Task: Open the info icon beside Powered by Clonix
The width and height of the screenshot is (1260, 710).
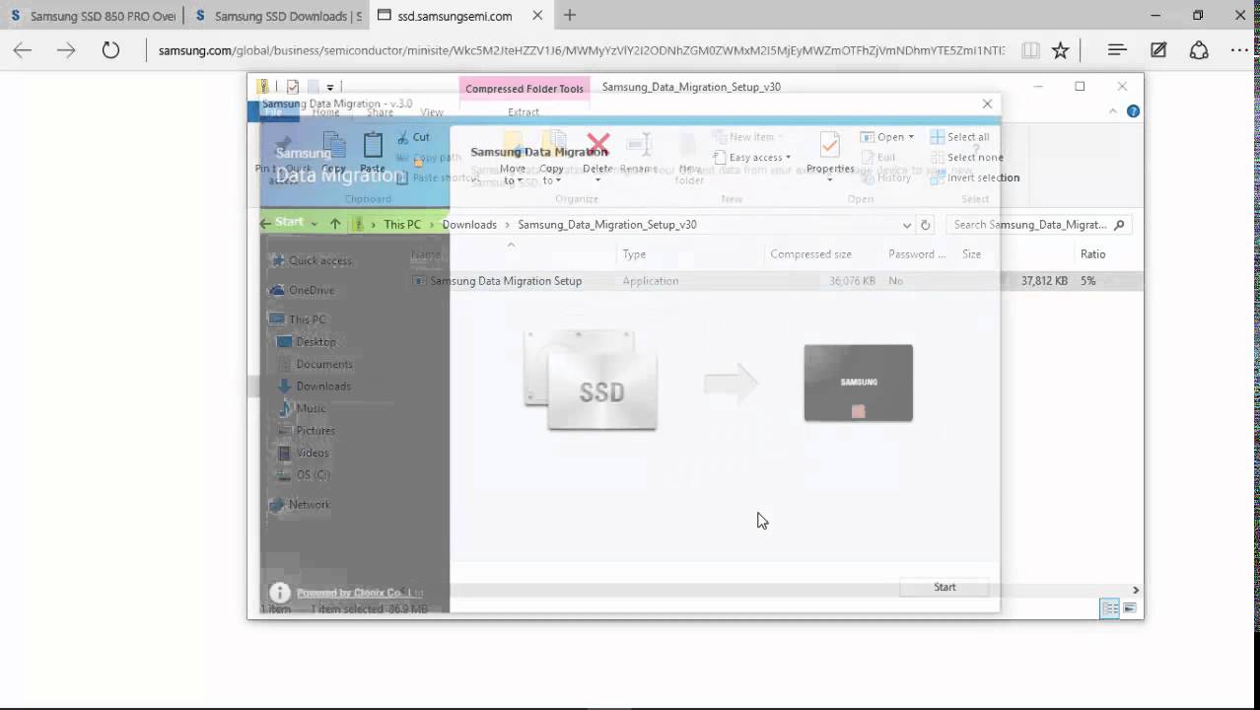Action: pos(280,593)
